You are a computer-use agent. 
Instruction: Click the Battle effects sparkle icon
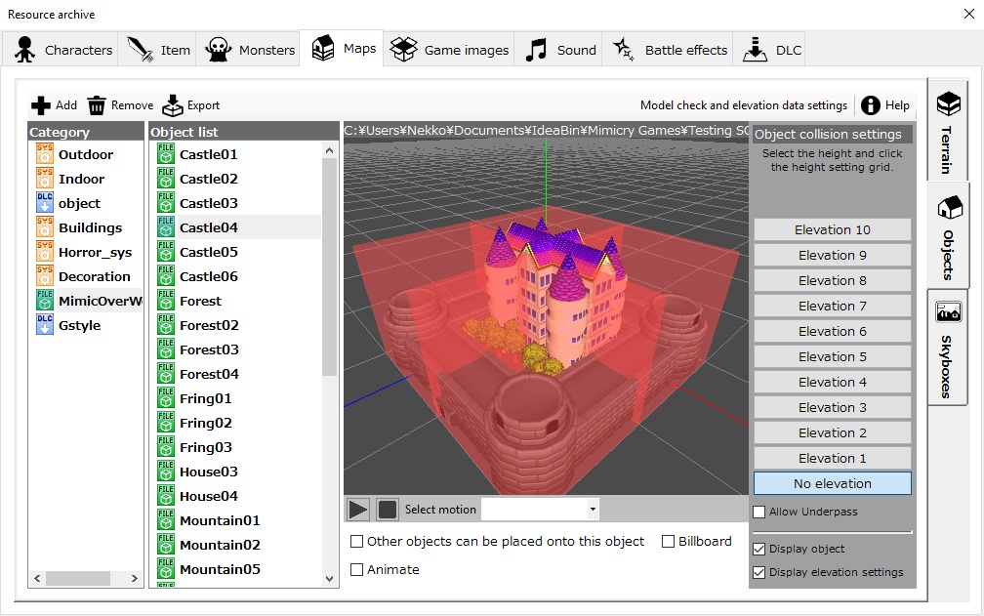coord(623,49)
